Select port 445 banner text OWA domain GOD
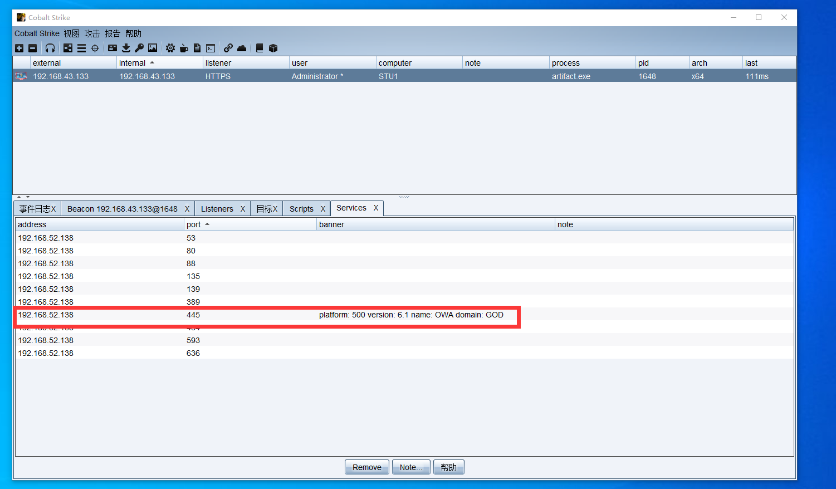 (x=411, y=315)
